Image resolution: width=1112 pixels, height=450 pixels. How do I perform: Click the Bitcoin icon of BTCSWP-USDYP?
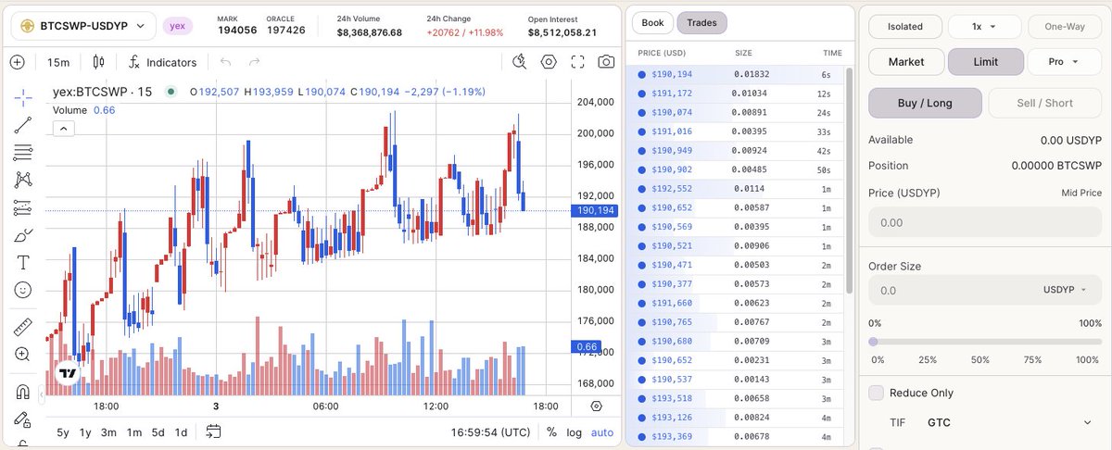(x=28, y=26)
